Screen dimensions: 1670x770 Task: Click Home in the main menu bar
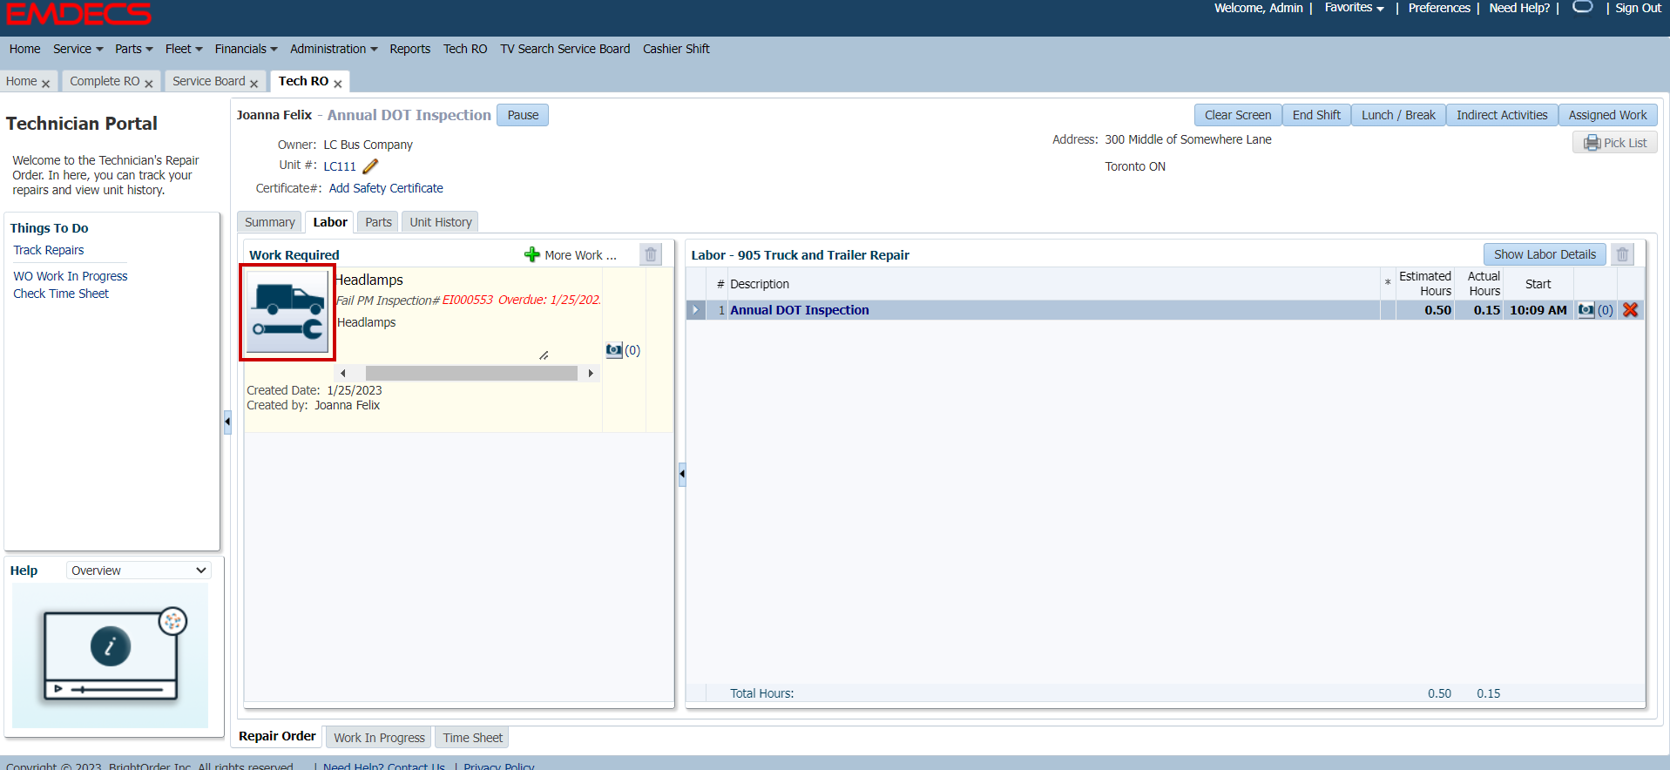point(24,49)
